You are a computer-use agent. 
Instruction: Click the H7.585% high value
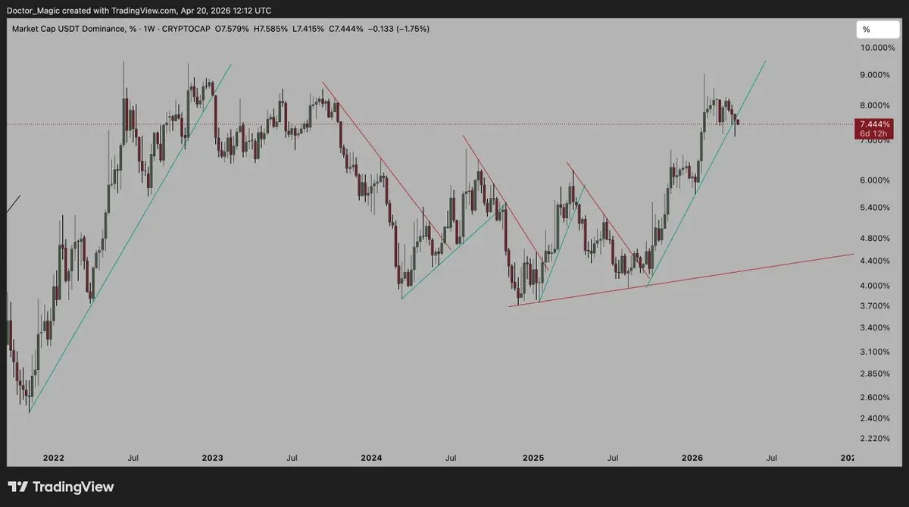[271, 29]
